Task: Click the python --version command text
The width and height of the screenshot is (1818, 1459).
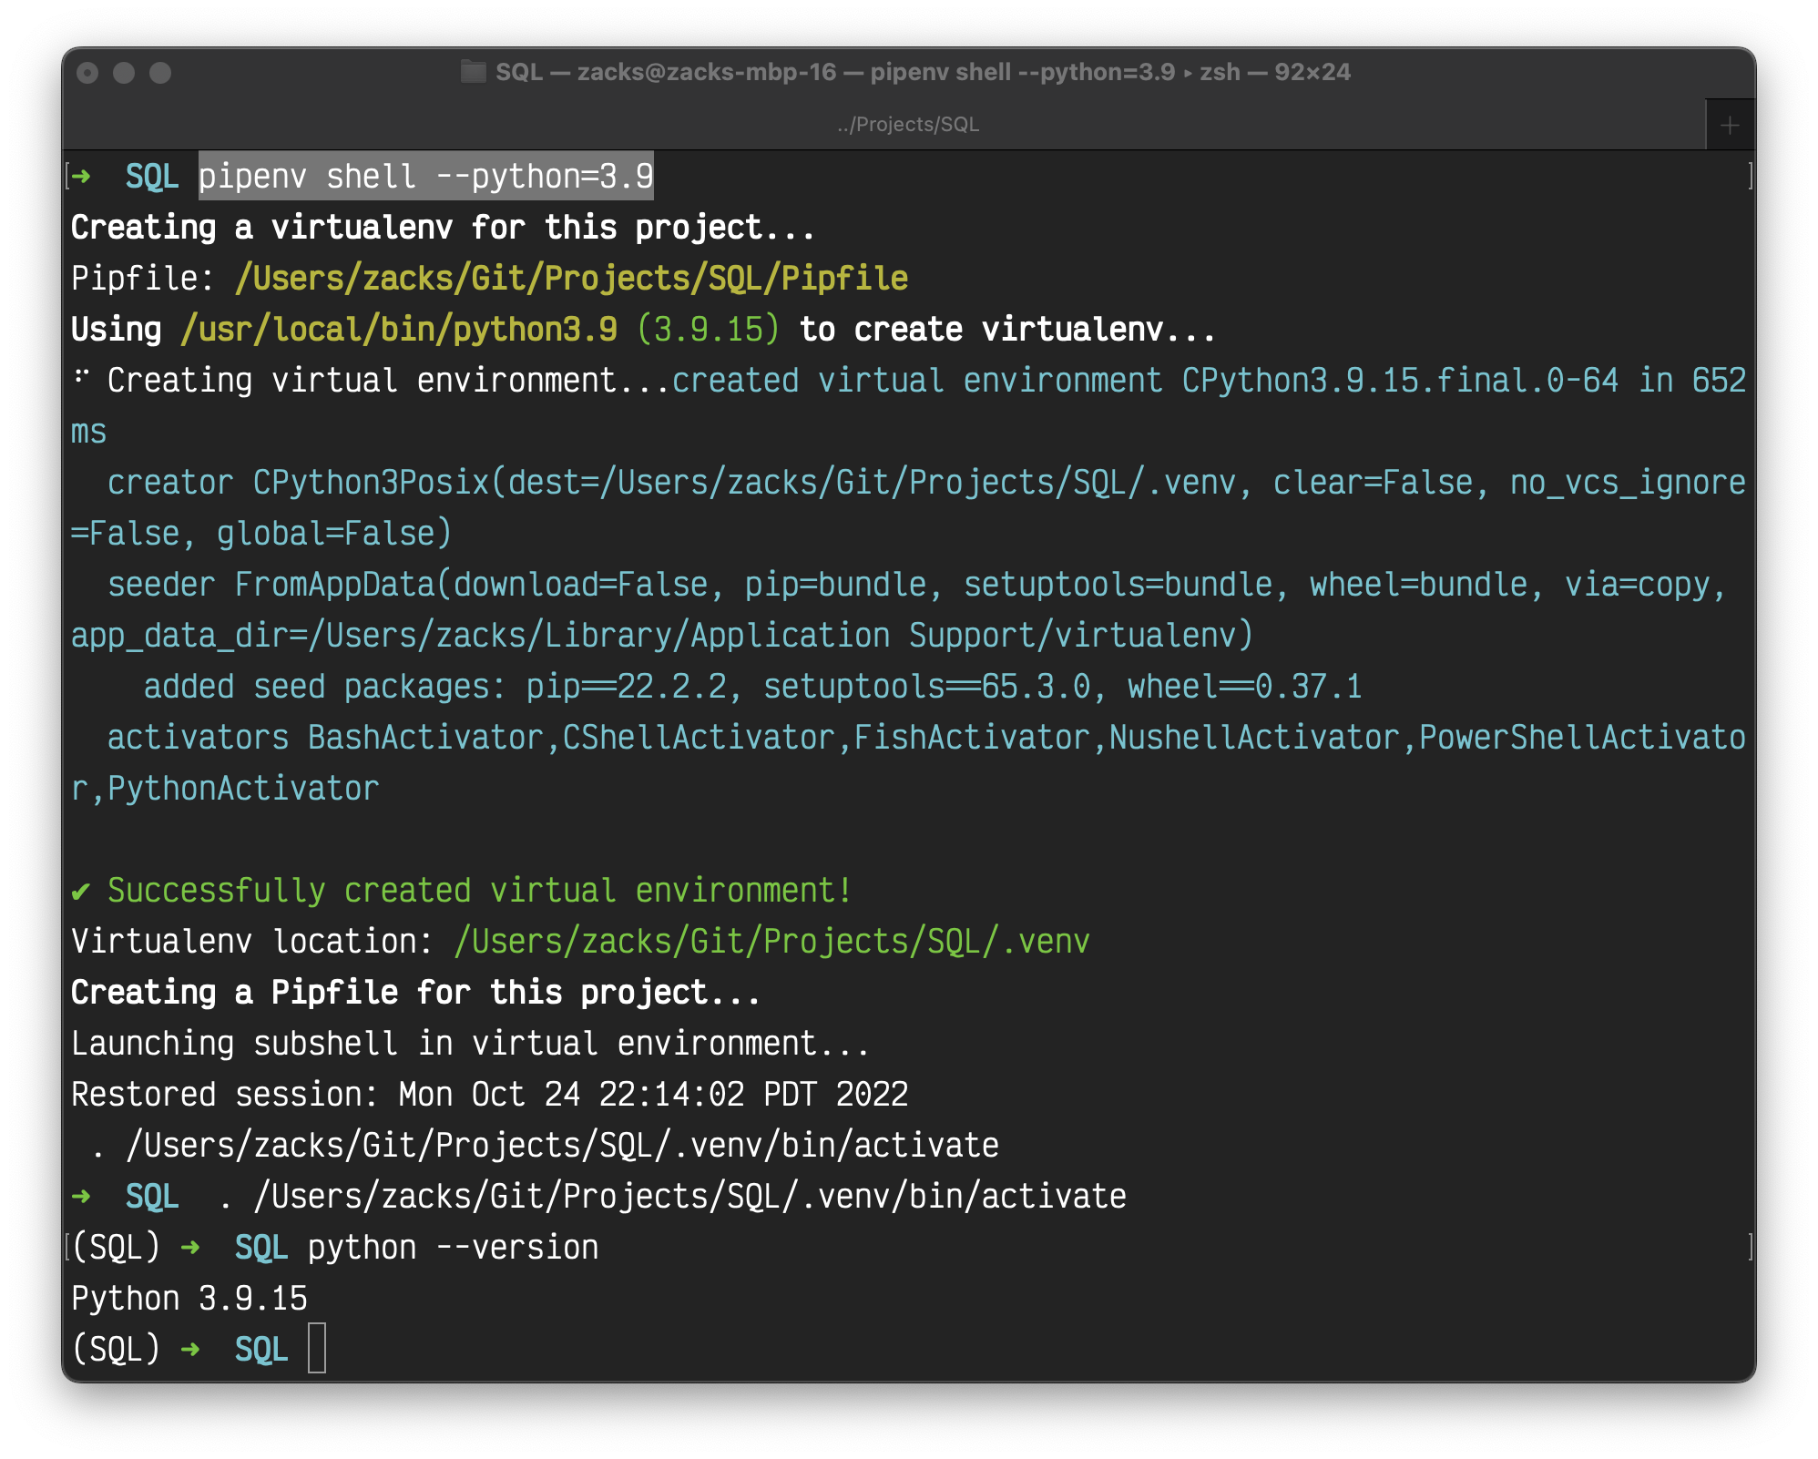Action: click(x=453, y=1247)
